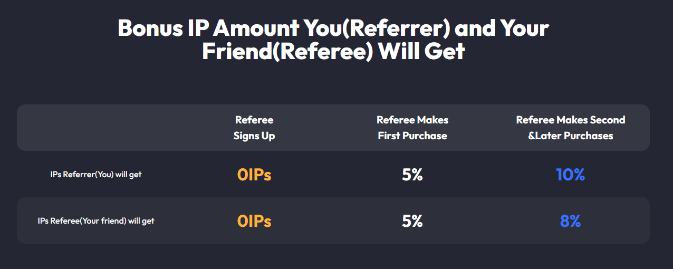Click the orange 0IPs value for Referrer
The width and height of the screenshot is (673, 269).
254,175
